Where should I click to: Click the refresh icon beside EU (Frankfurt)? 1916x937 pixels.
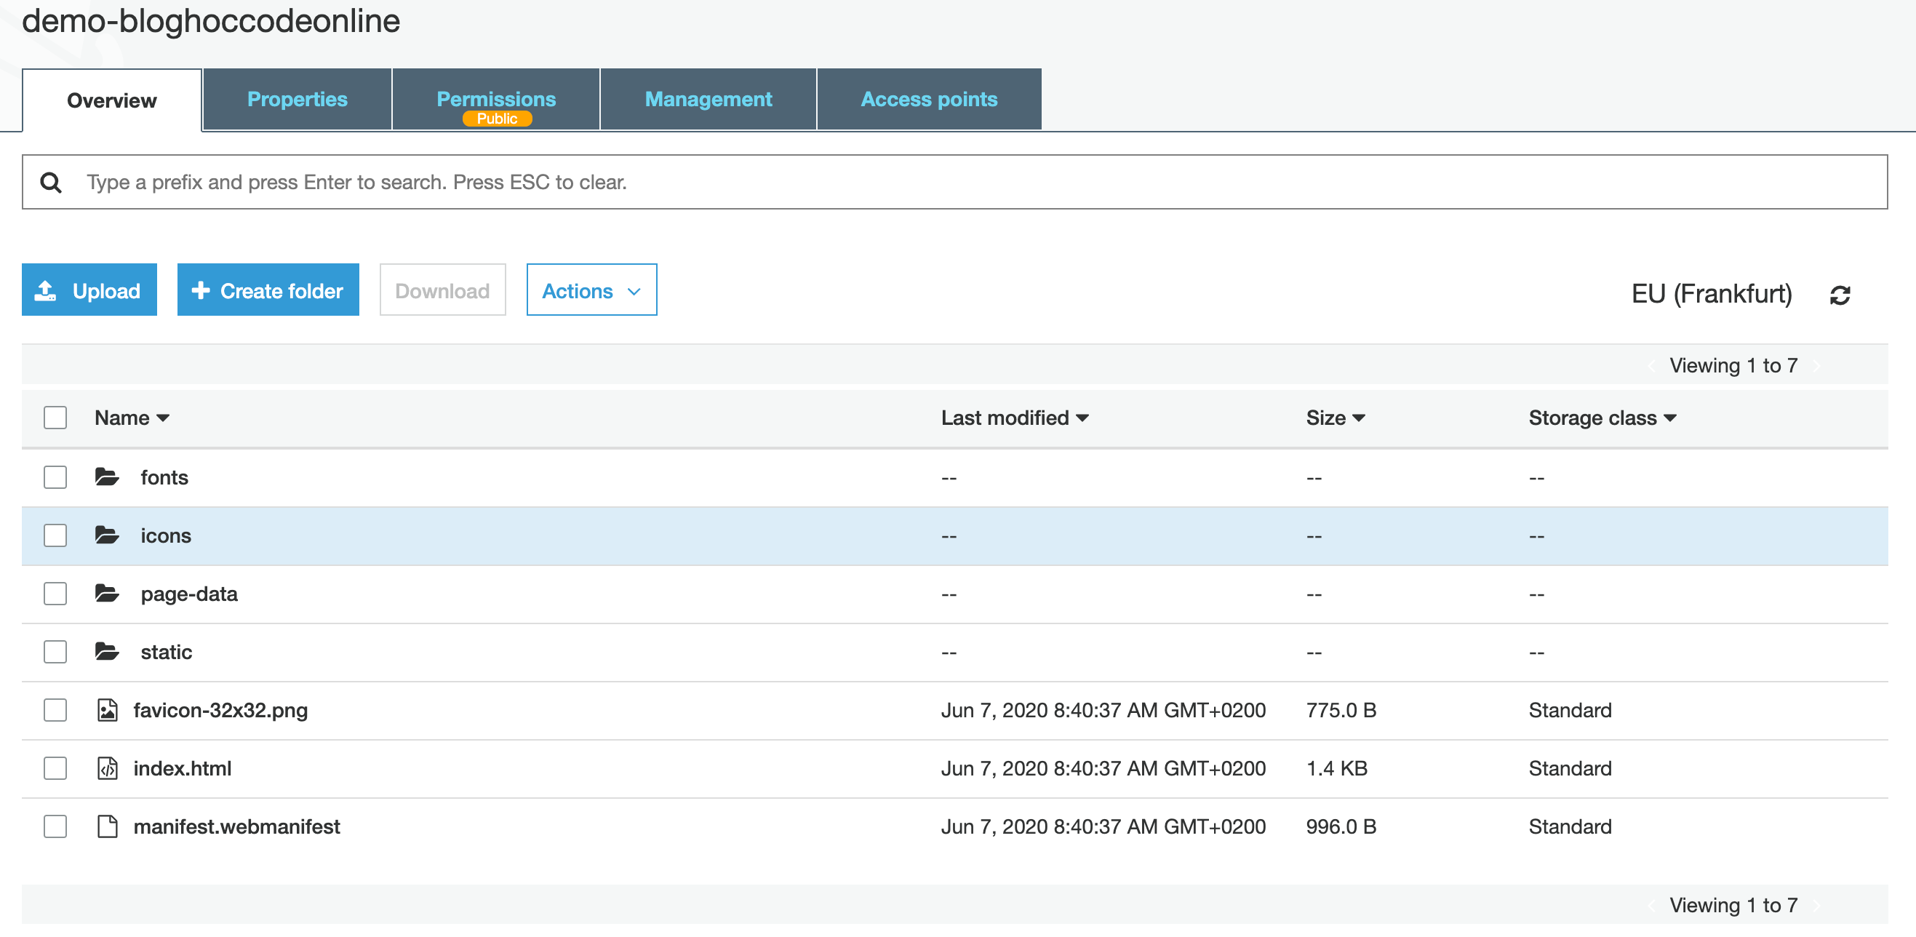coord(1840,295)
